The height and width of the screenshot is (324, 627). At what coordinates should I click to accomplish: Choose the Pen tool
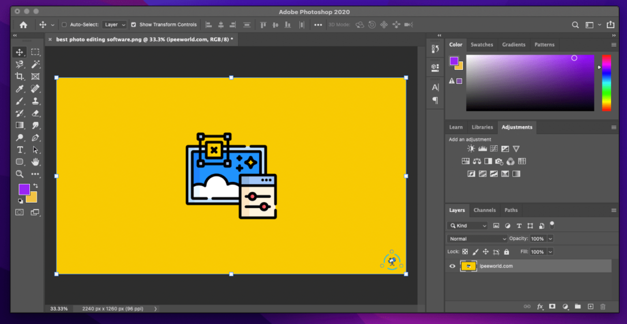point(36,138)
